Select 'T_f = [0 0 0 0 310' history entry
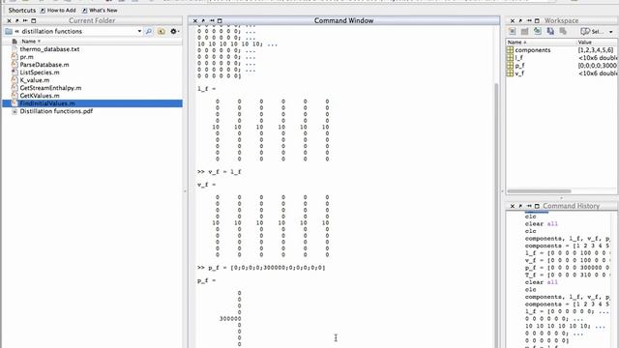 (567, 275)
